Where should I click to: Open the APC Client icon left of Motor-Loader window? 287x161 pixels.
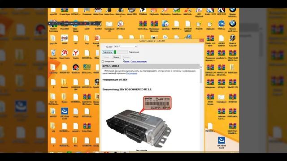point(65,113)
